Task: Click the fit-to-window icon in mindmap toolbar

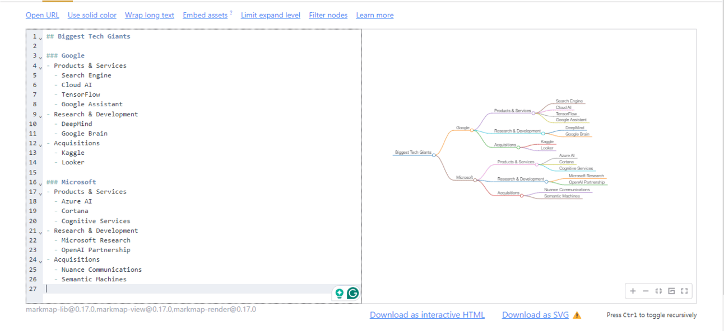Action: [658, 291]
